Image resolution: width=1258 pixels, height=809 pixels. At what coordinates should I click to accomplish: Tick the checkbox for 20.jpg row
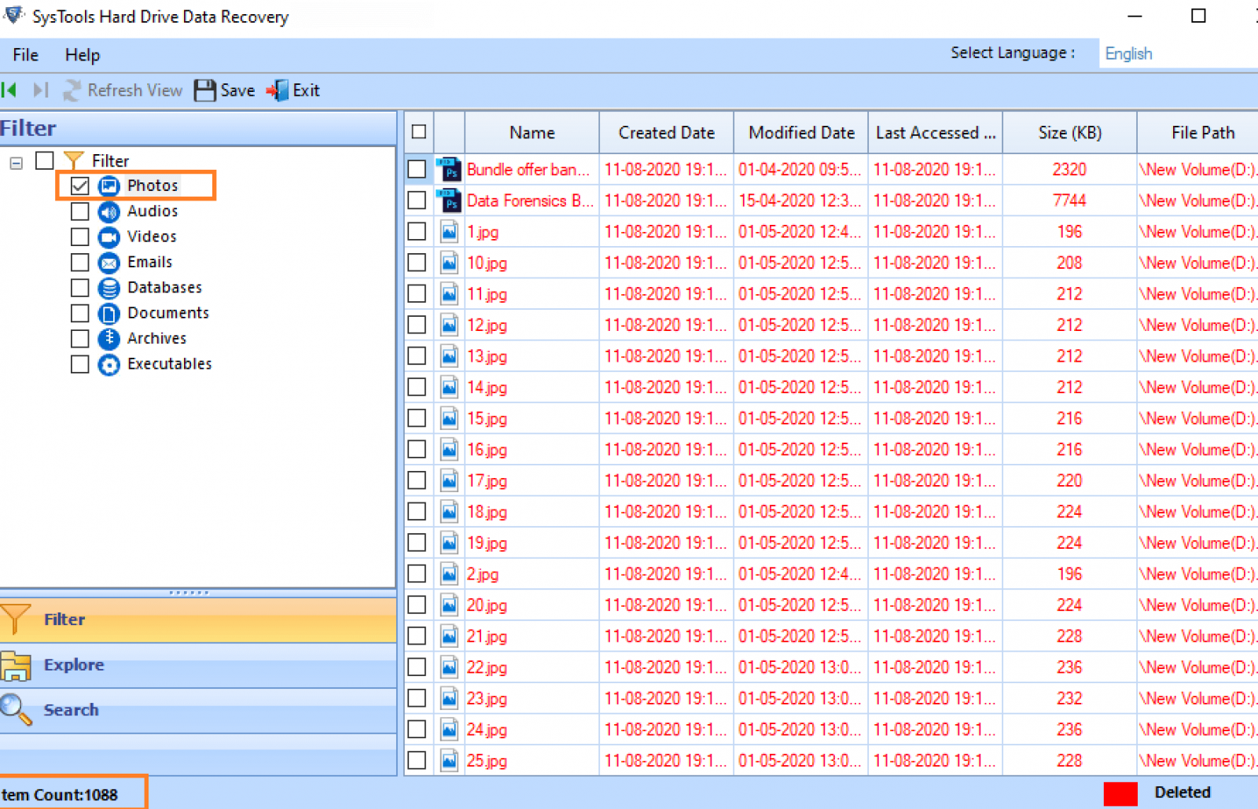tap(417, 605)
